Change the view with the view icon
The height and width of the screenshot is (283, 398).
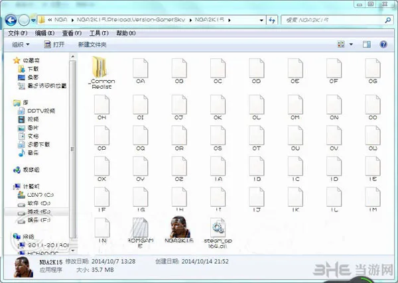pyautogui.click(x=341, y=44)
